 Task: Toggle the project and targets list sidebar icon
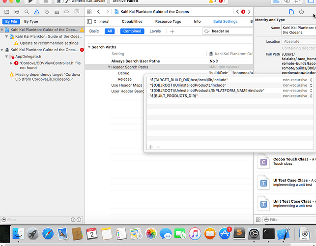[x=89, y=21]
